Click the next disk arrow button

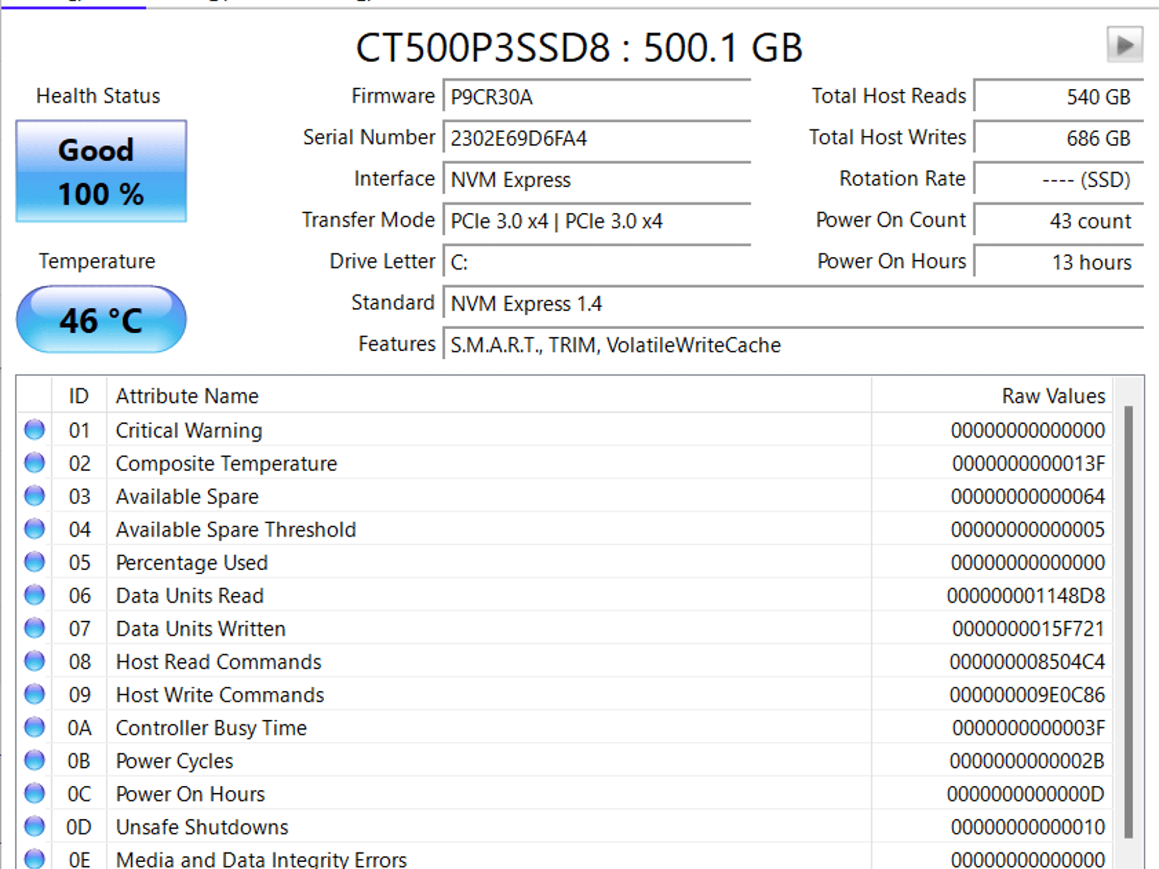(x=1124, y=45)
